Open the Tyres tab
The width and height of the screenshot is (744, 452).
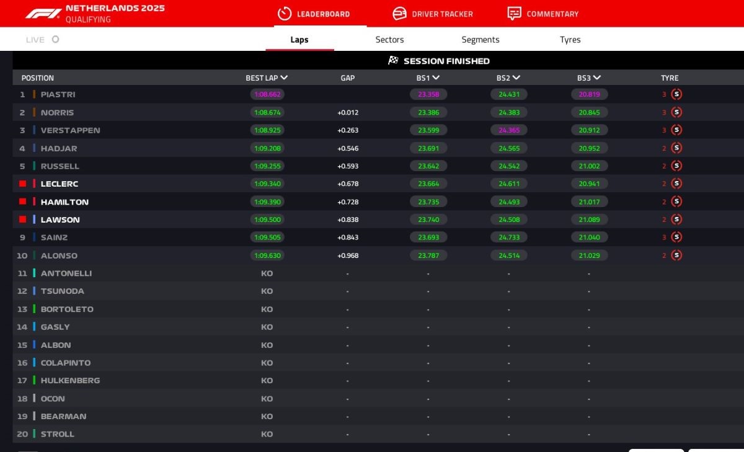point(570,40)
